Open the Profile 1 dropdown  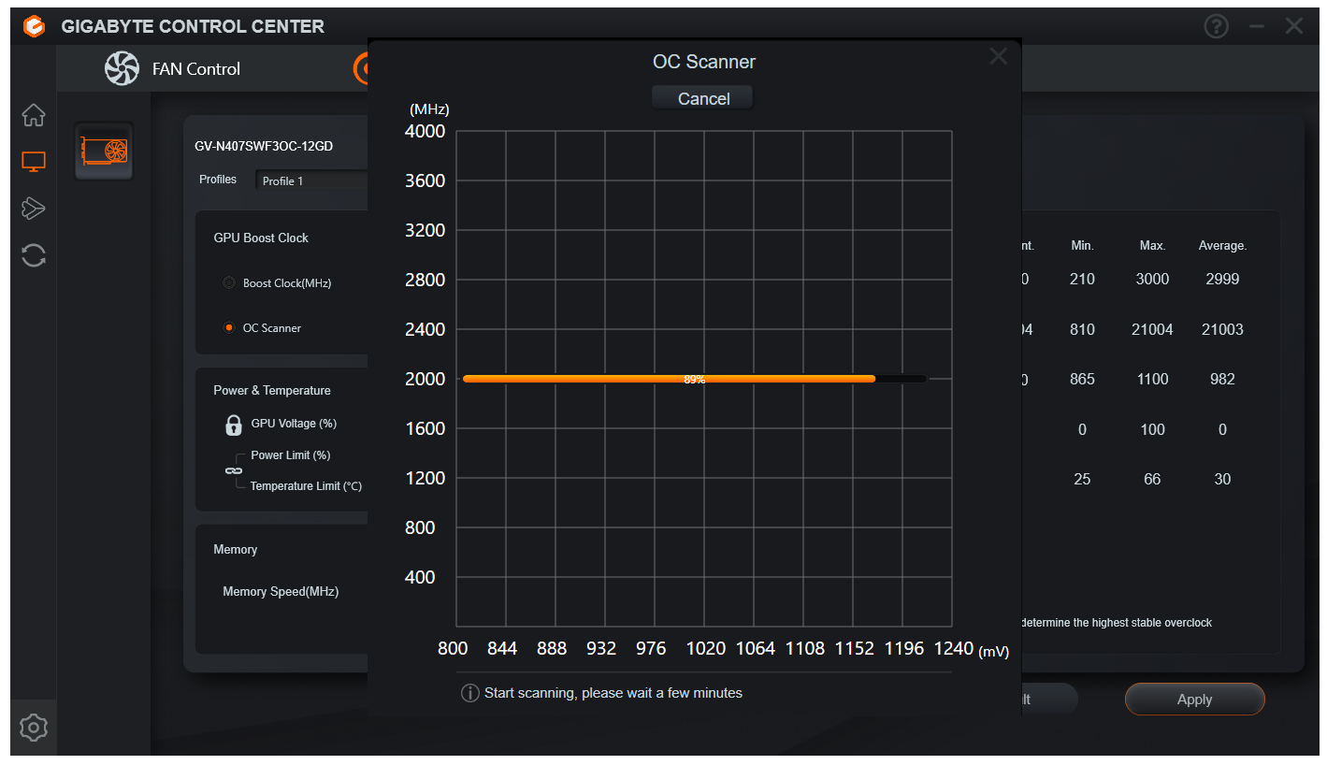coord(311,180)
